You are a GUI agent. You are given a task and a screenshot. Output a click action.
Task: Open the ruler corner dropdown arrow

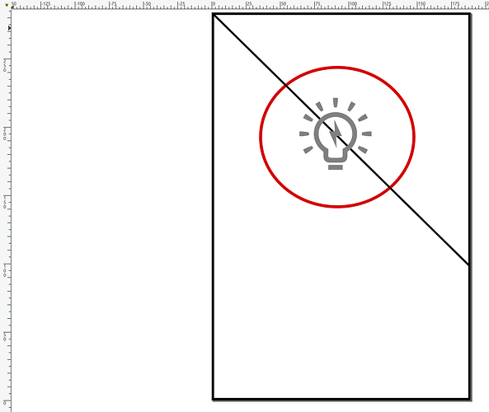click(7, 5)
